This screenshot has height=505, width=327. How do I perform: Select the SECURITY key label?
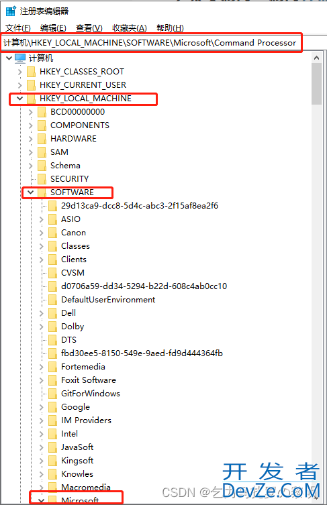(x=69, y=179)
